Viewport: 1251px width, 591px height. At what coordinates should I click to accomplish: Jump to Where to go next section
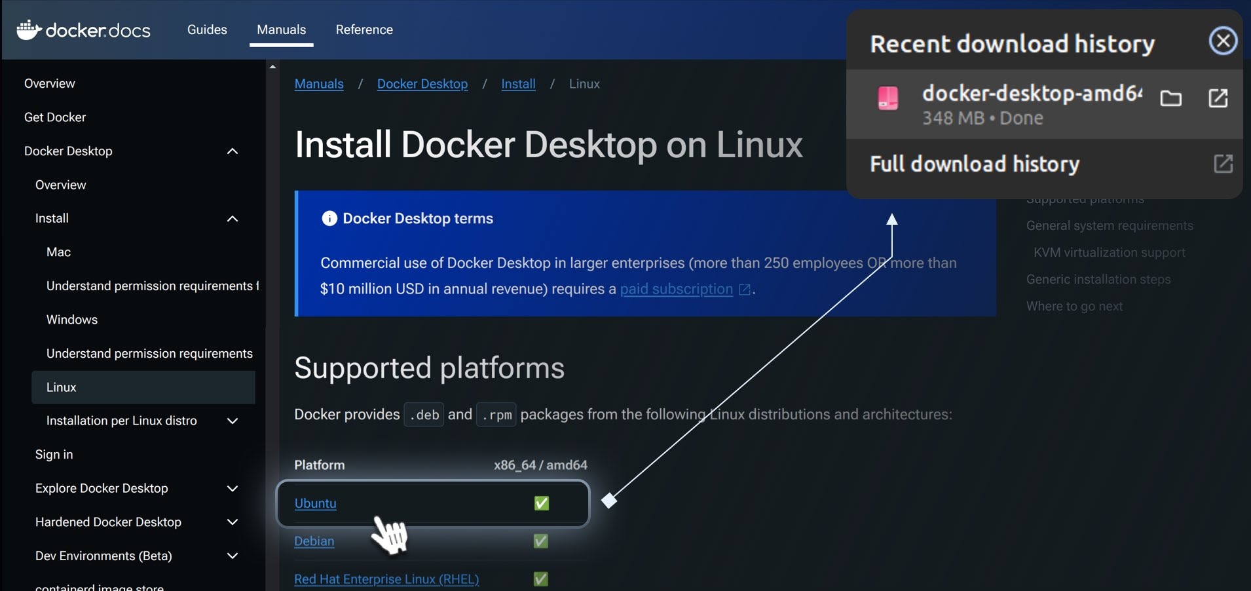click(x=1074, y=306)
